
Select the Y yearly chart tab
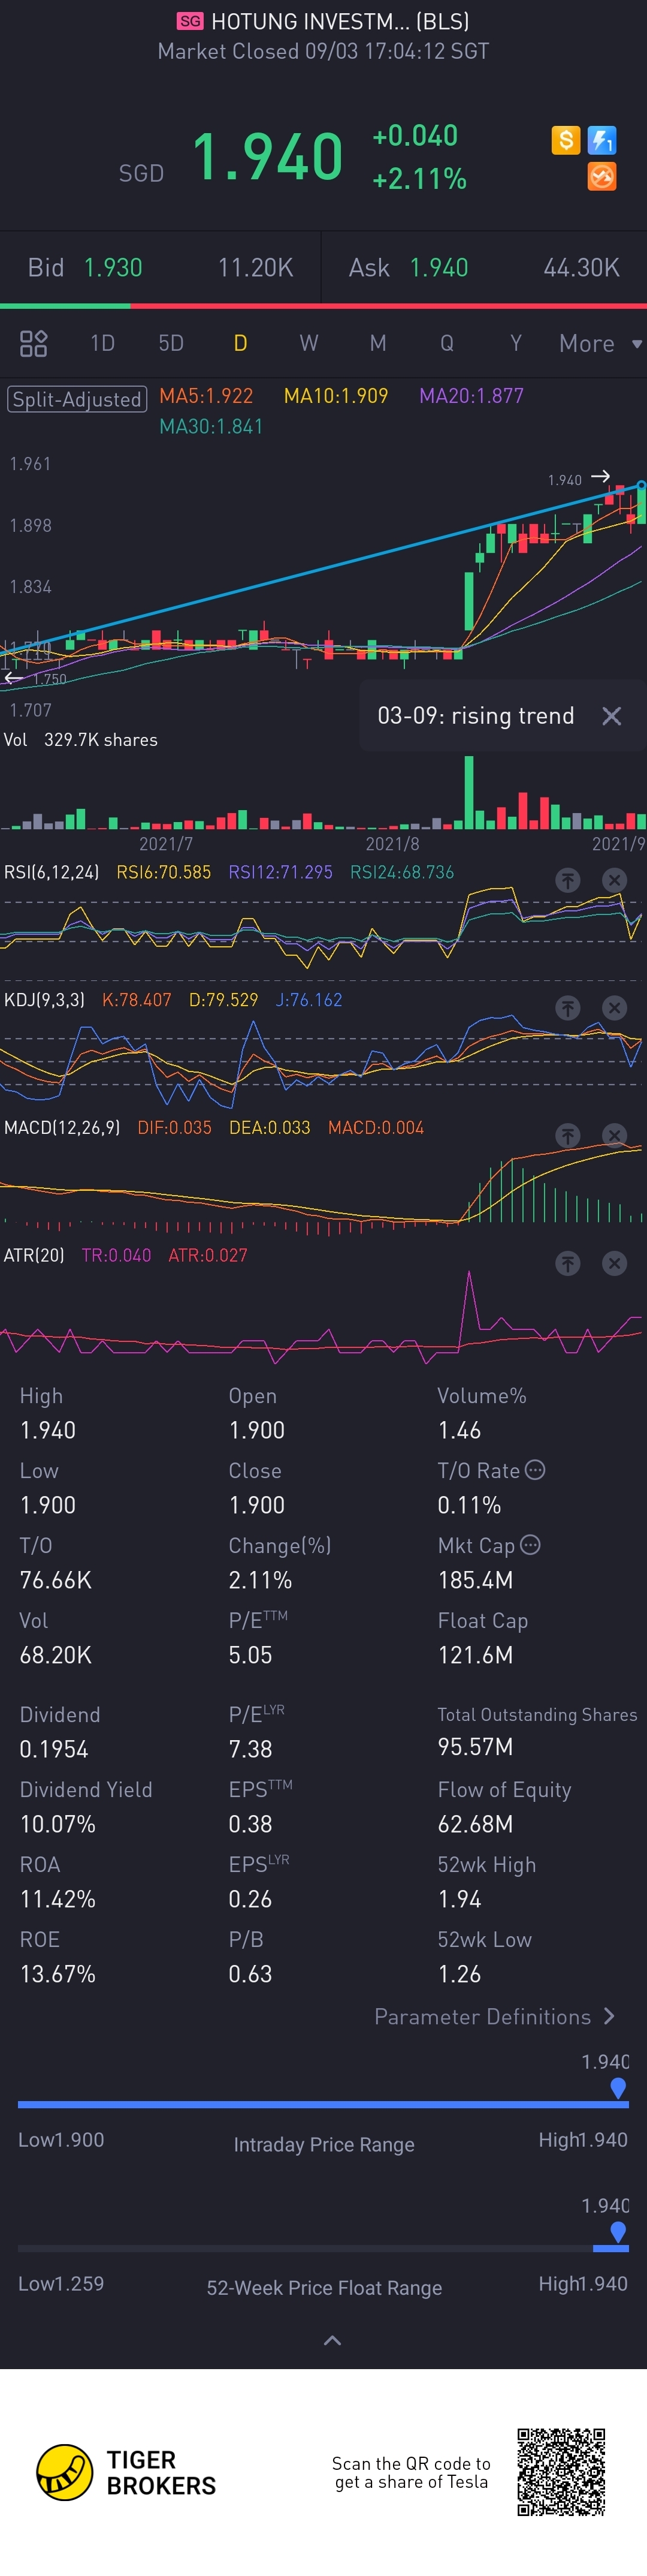tap(515, 344)
